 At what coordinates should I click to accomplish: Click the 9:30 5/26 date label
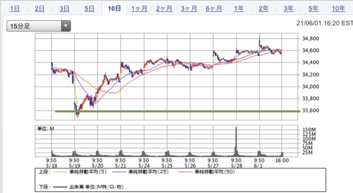[x=190, y=163]
